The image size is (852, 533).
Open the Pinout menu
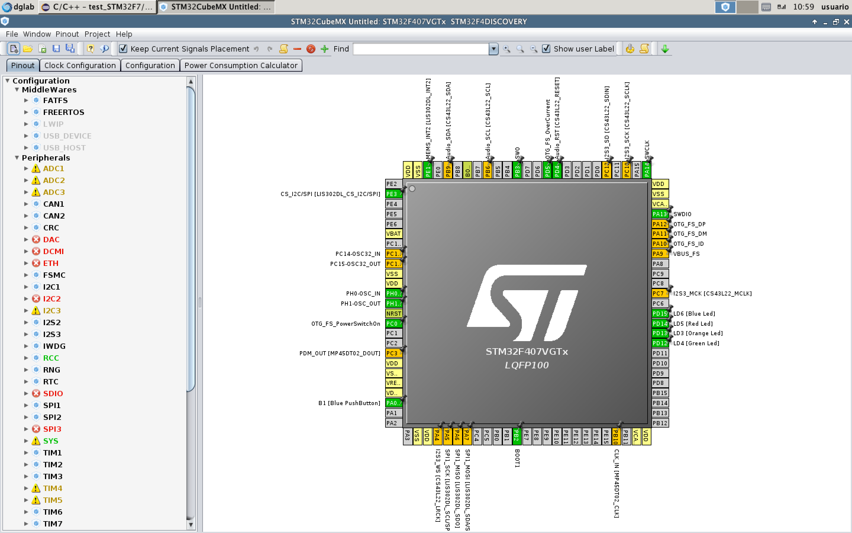67,34
